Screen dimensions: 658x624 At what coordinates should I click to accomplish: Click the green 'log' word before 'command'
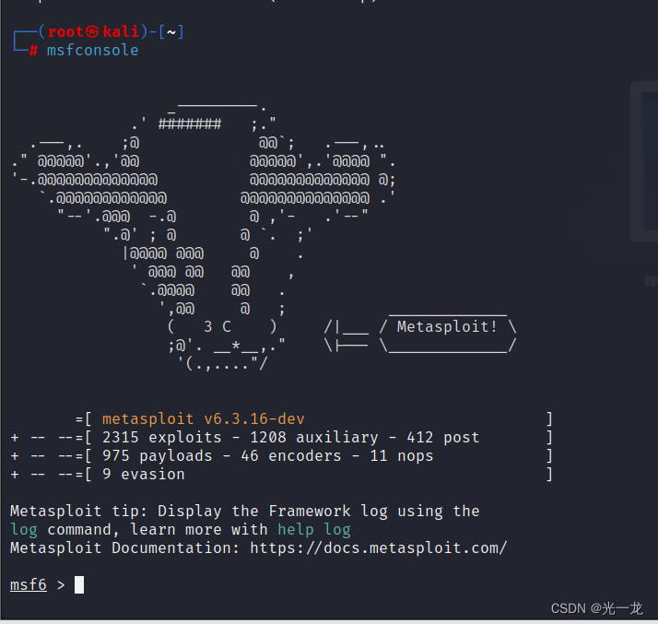(24, 530)
